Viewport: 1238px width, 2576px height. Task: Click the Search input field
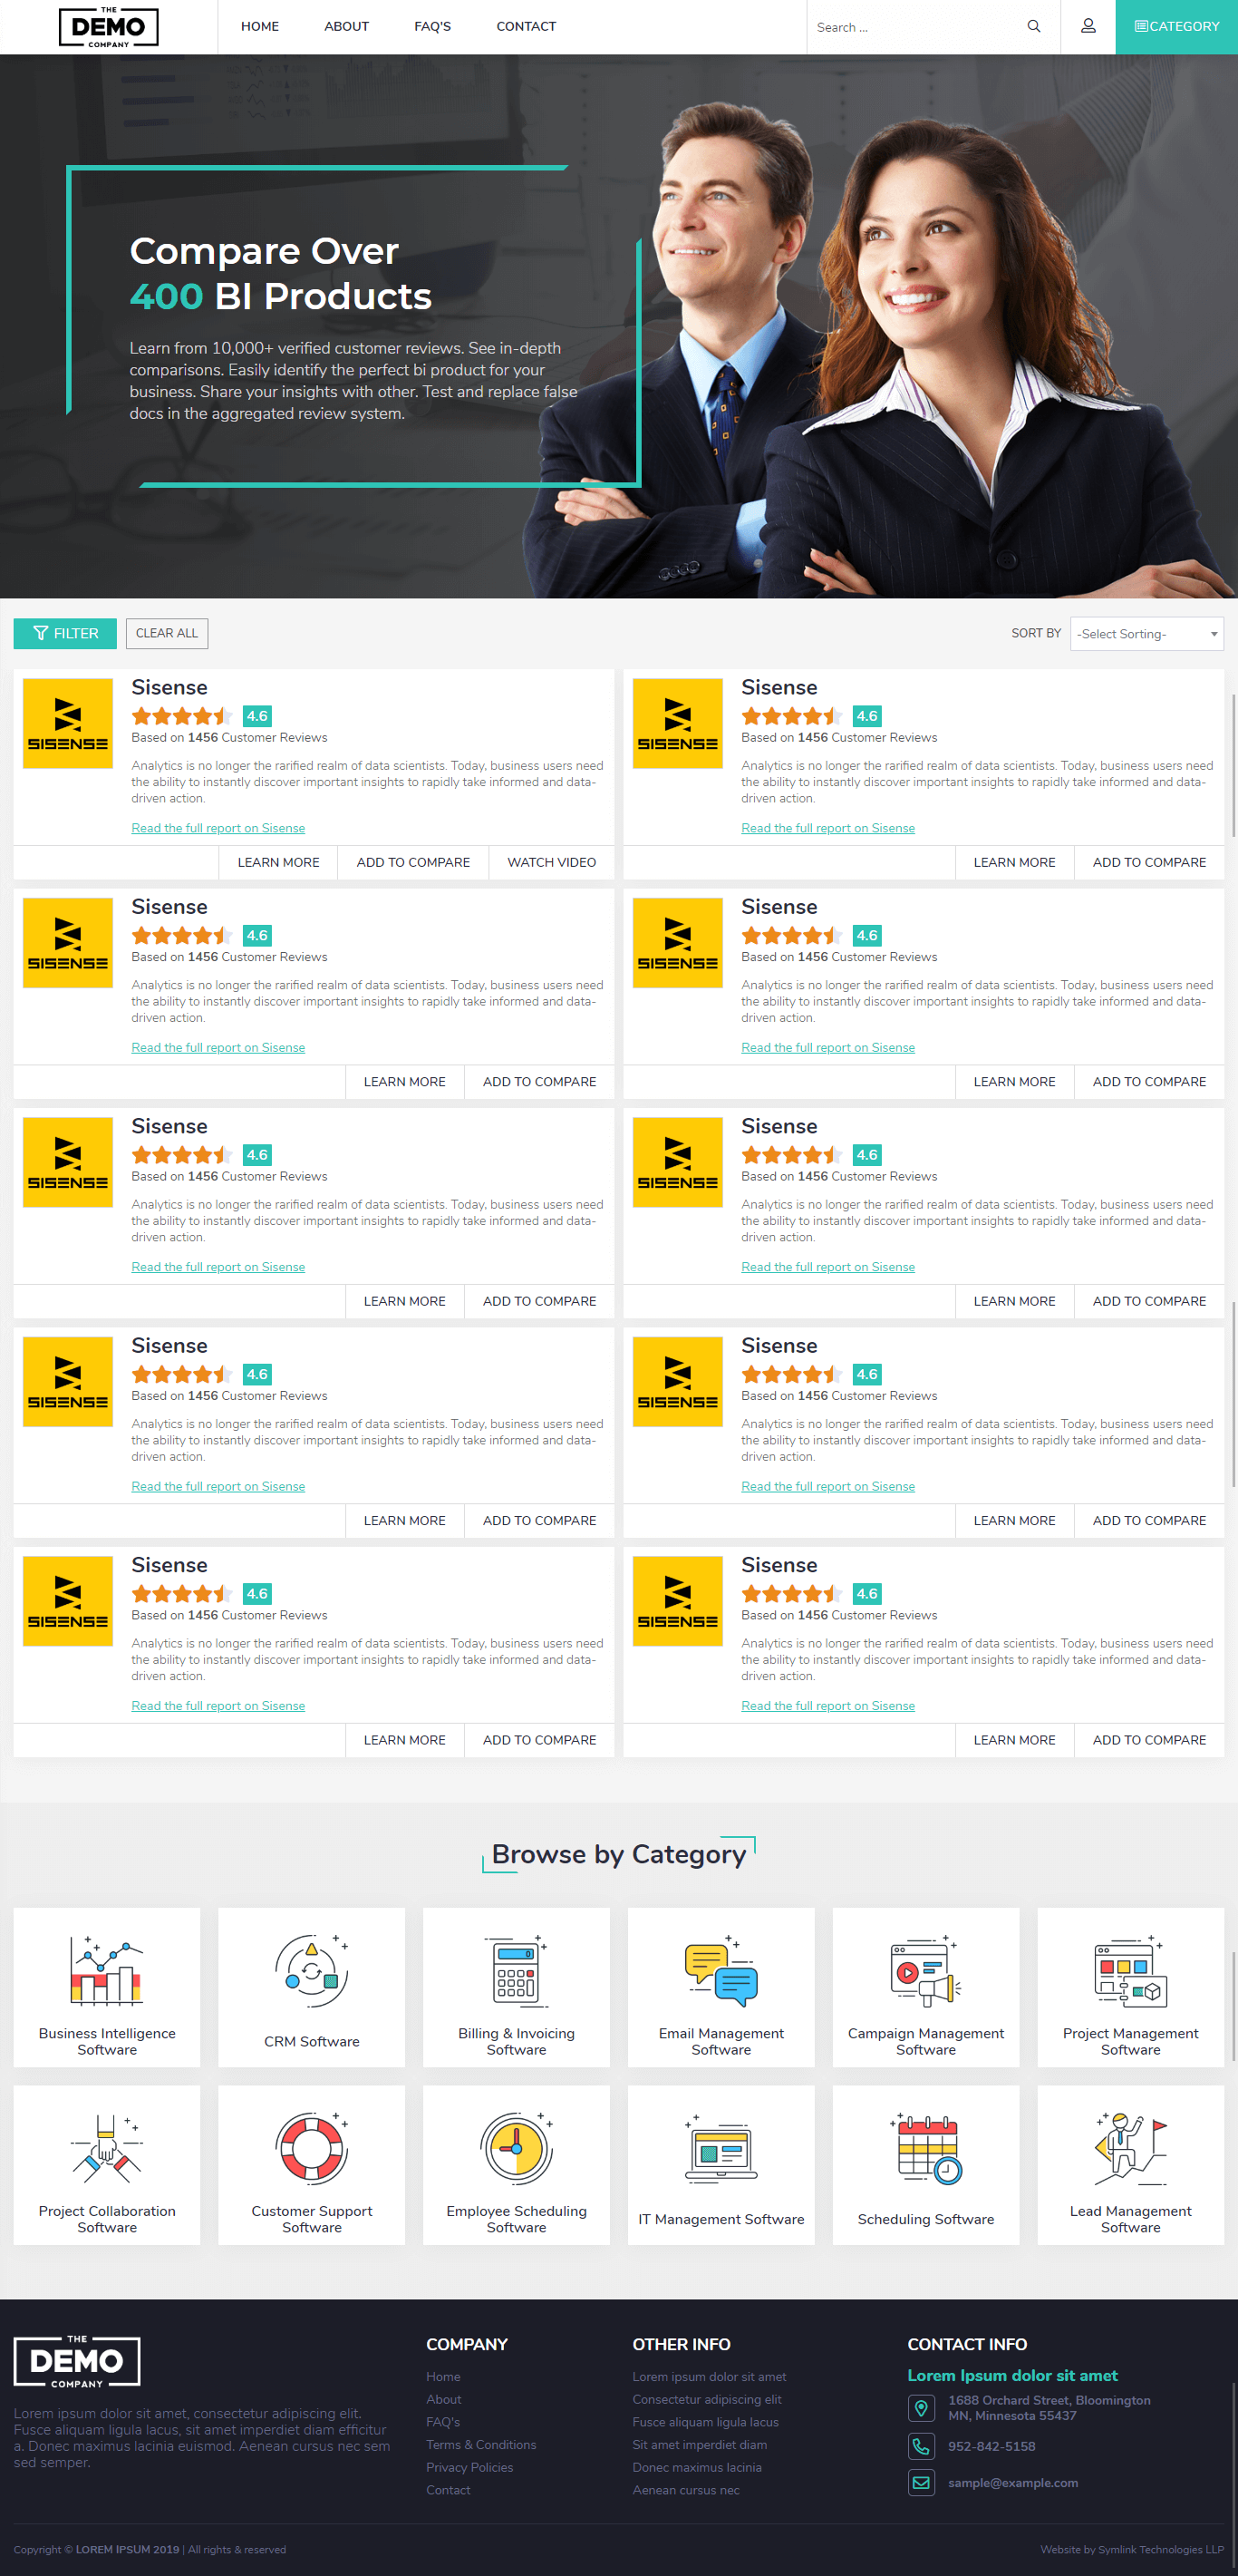916,27
